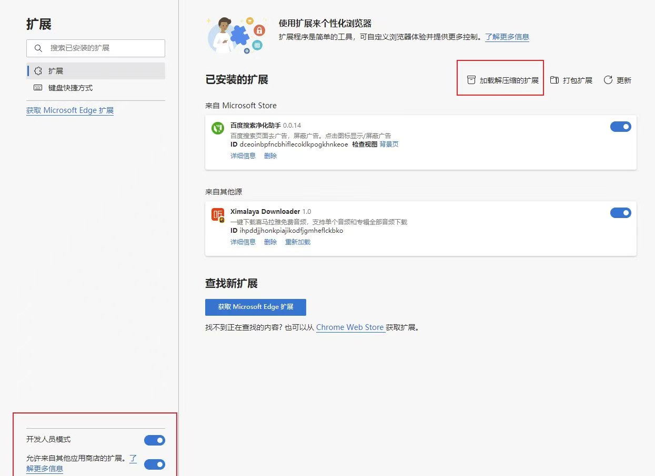The image size is (655, 476).
Task: Click 重新加载 for Ximalaya Downloader
Action: (x=298, y=242)
